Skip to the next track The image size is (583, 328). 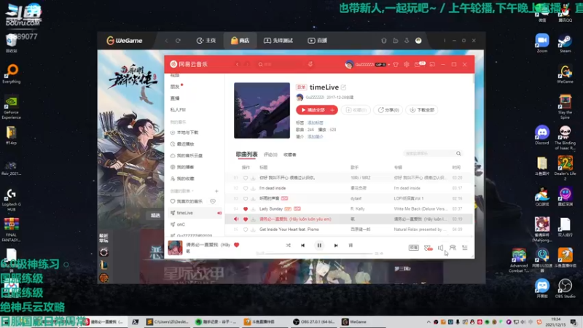[x=336, y=246]
